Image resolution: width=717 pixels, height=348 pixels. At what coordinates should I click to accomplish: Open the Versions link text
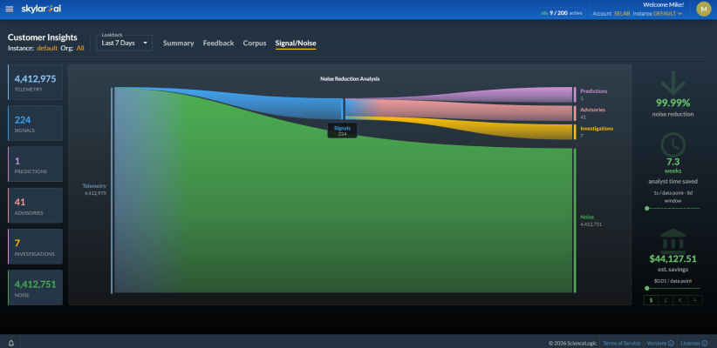pyautogui.click(x=657, y=343)
